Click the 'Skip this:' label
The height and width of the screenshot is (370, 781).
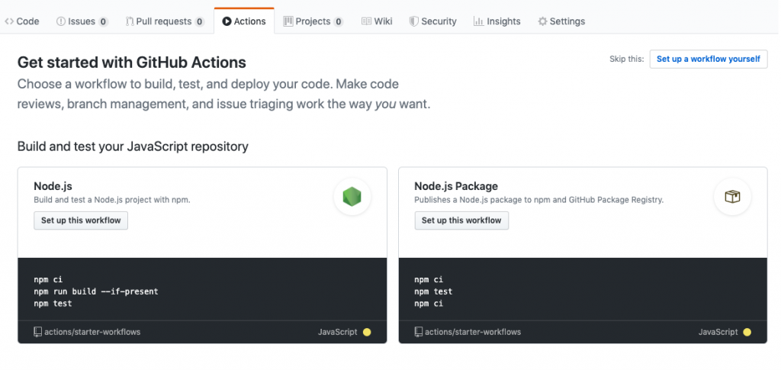(x=627, y=59)
